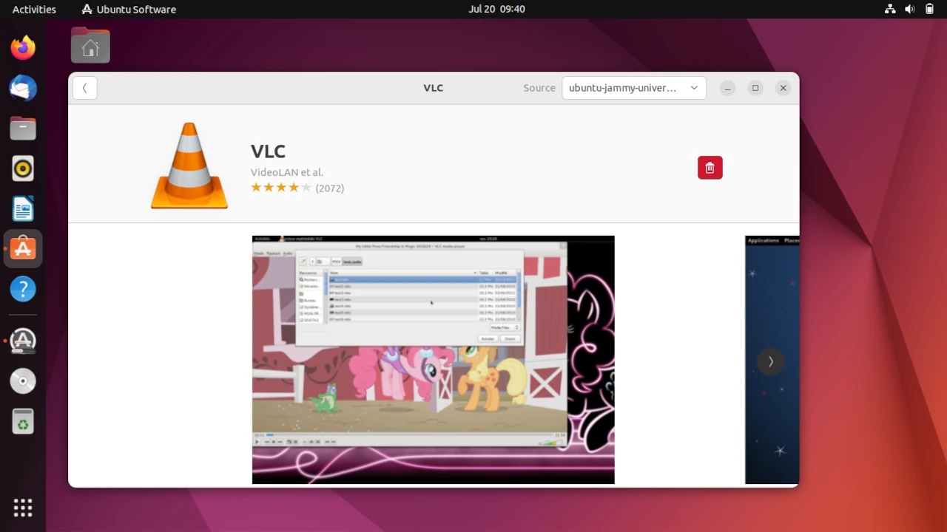Expand the Source dropdown ubuntu-jammy-universe
The height and width of the screenshot is (532, 947).
tap(633, 88)
